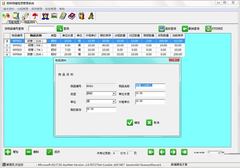The height and width of the screenshot is (168, 240).
Task: Open the 基本资料 menu
Action: (9, 9)
